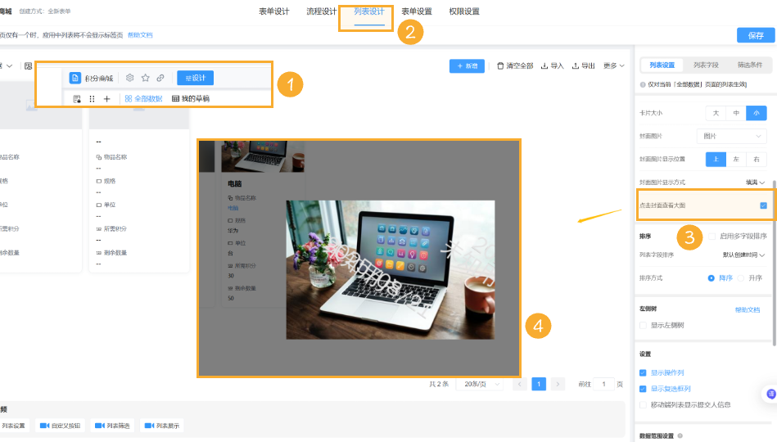Image resolution: width=777 pixels, height=442 pixels.
Task: Select the 全部数据 view tab
Action: pyautogui.click(x=144, y=98)
